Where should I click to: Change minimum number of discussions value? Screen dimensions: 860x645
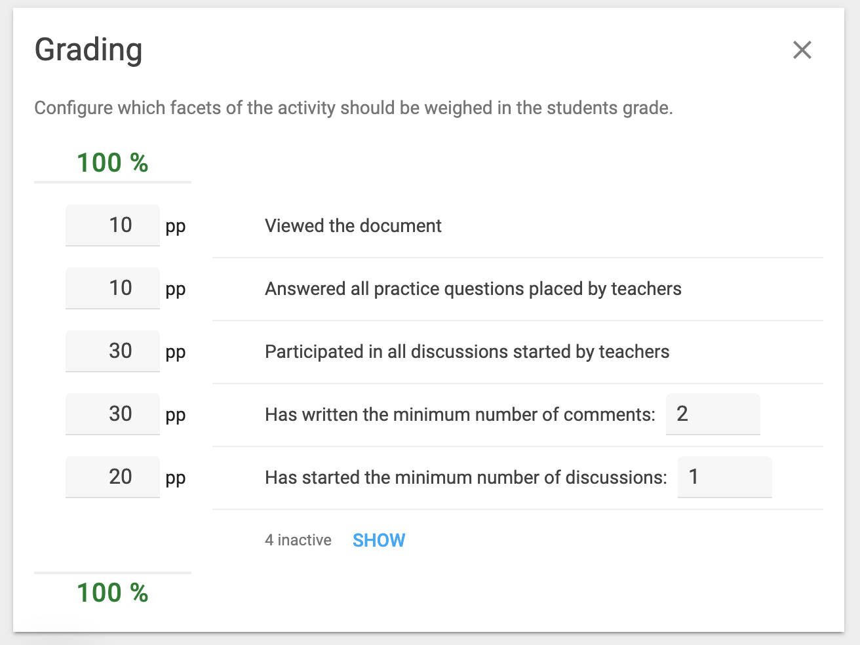point(725,477)
